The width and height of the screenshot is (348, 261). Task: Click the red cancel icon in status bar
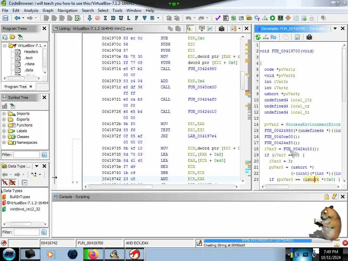click(x=345, y=243)
